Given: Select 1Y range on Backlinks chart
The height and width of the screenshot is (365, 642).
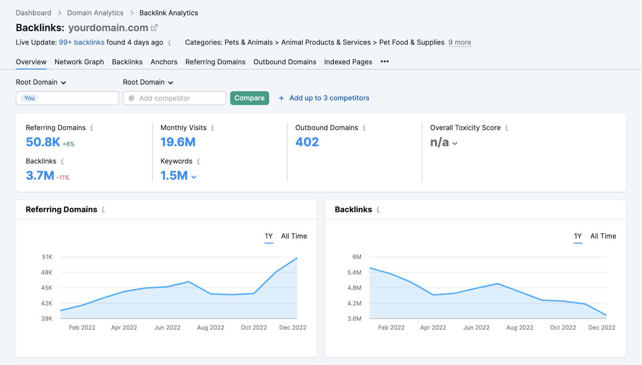Looking at the screenshot, I should [578, 236].
